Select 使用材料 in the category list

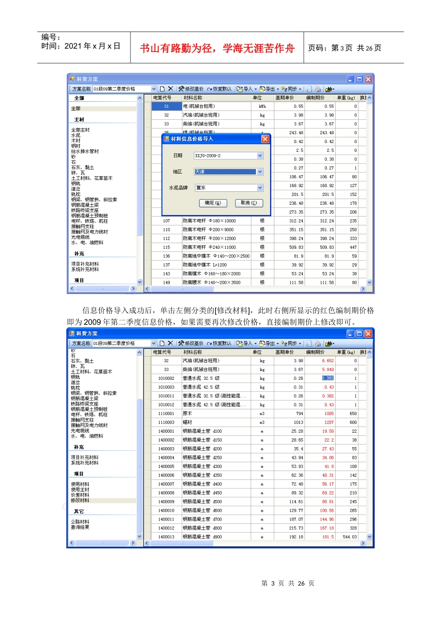(80, 484)
